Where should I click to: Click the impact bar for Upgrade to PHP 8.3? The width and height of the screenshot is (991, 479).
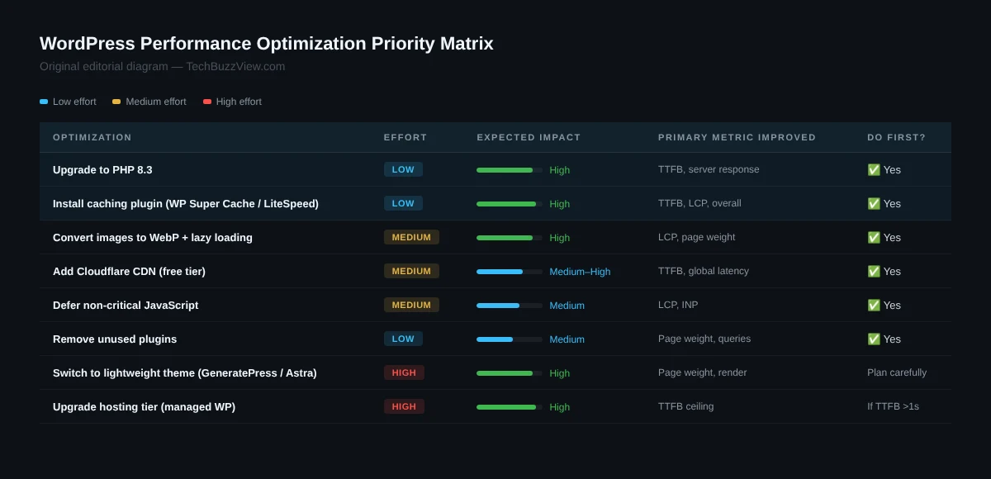point(510,169)
